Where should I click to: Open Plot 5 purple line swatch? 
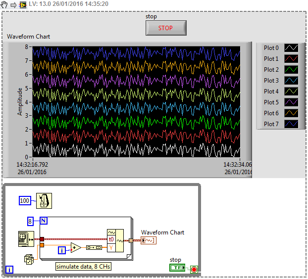291,102
